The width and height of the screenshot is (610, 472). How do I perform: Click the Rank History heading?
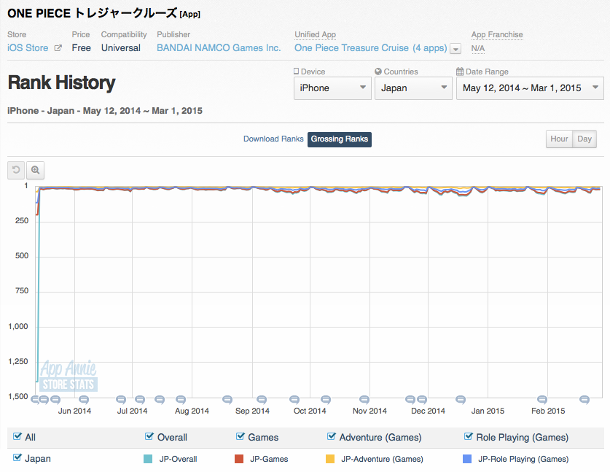point(61,82)
